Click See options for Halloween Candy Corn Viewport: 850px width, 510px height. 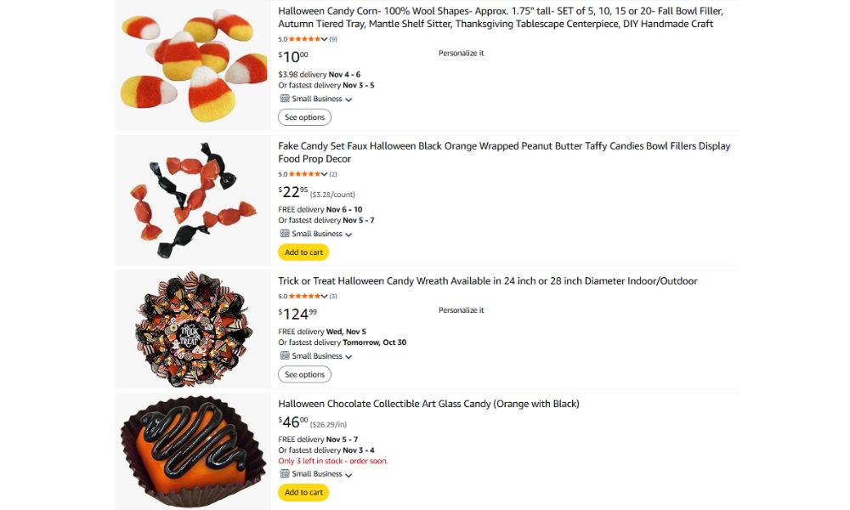(304, 116)
